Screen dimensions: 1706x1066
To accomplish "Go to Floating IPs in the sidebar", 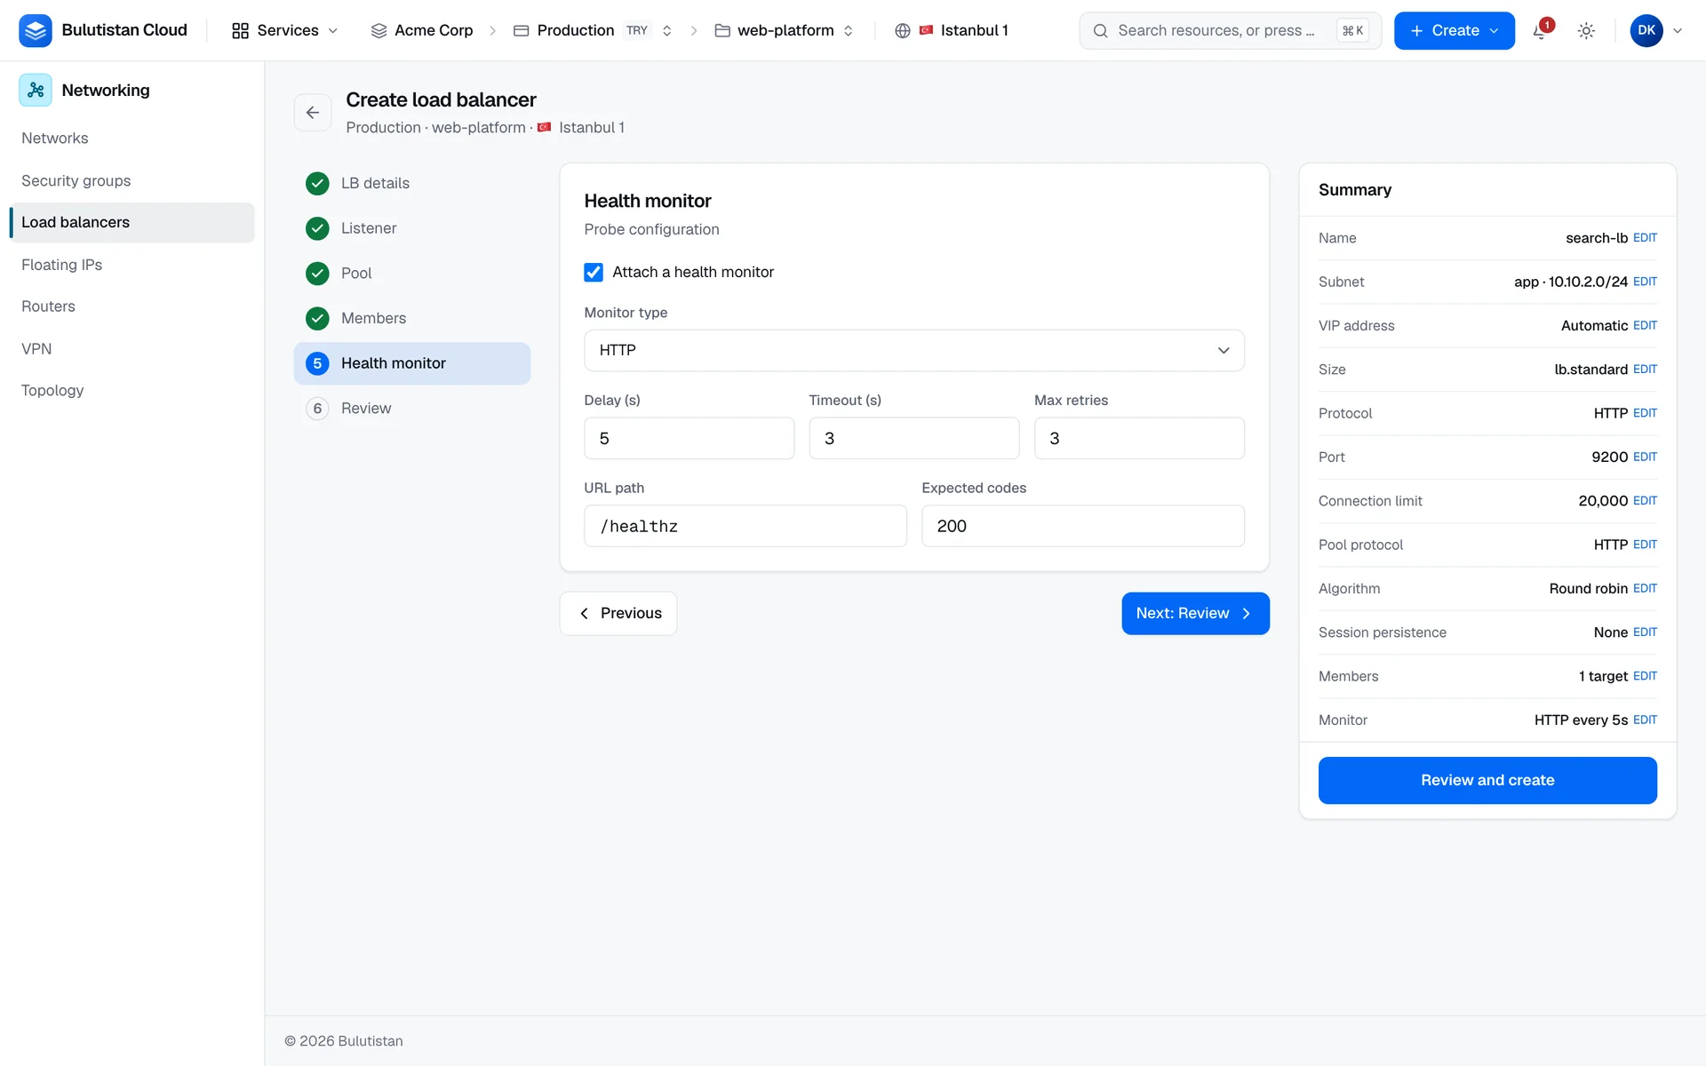I will pos(62,265).
